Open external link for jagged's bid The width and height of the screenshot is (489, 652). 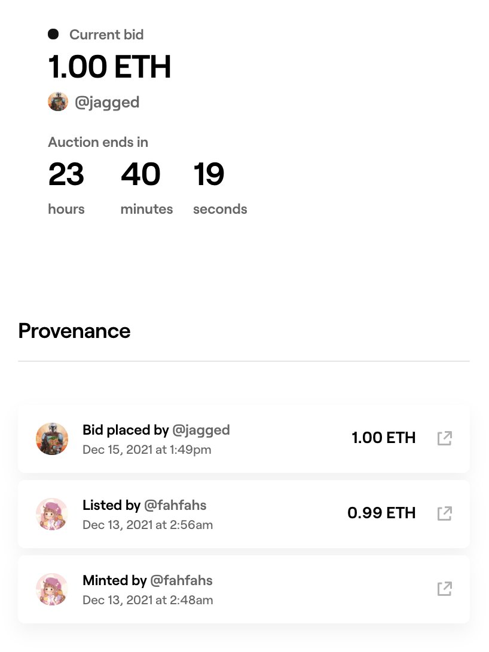point(445,438)
